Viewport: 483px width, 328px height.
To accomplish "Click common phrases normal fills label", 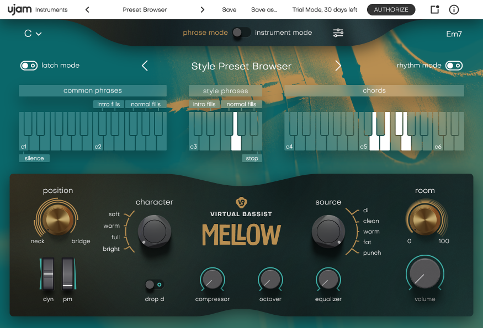I will point(146,104).
